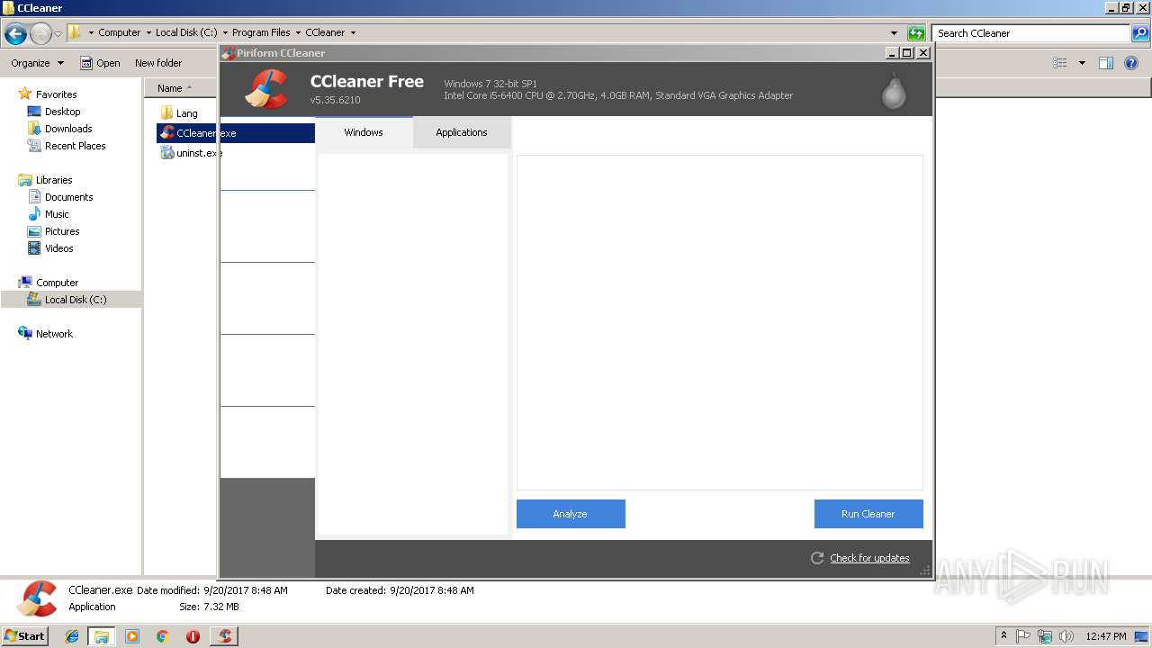The image size is (1152, 648).
Task: Click the Program Files breadcrumb
Action: [x=261, y=32]
